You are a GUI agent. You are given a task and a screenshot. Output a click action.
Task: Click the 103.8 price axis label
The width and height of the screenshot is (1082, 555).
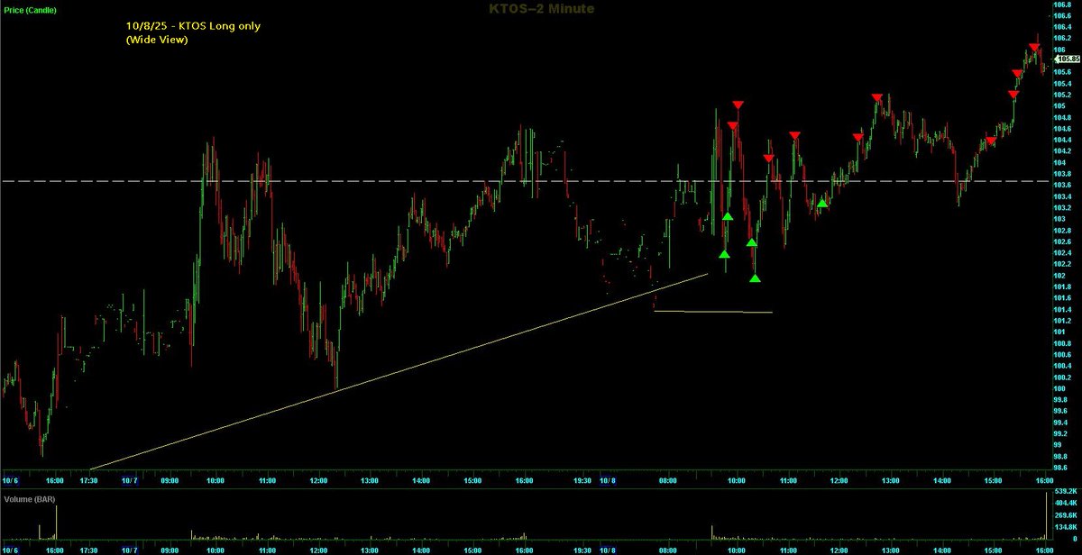[x=1064, y=173]
